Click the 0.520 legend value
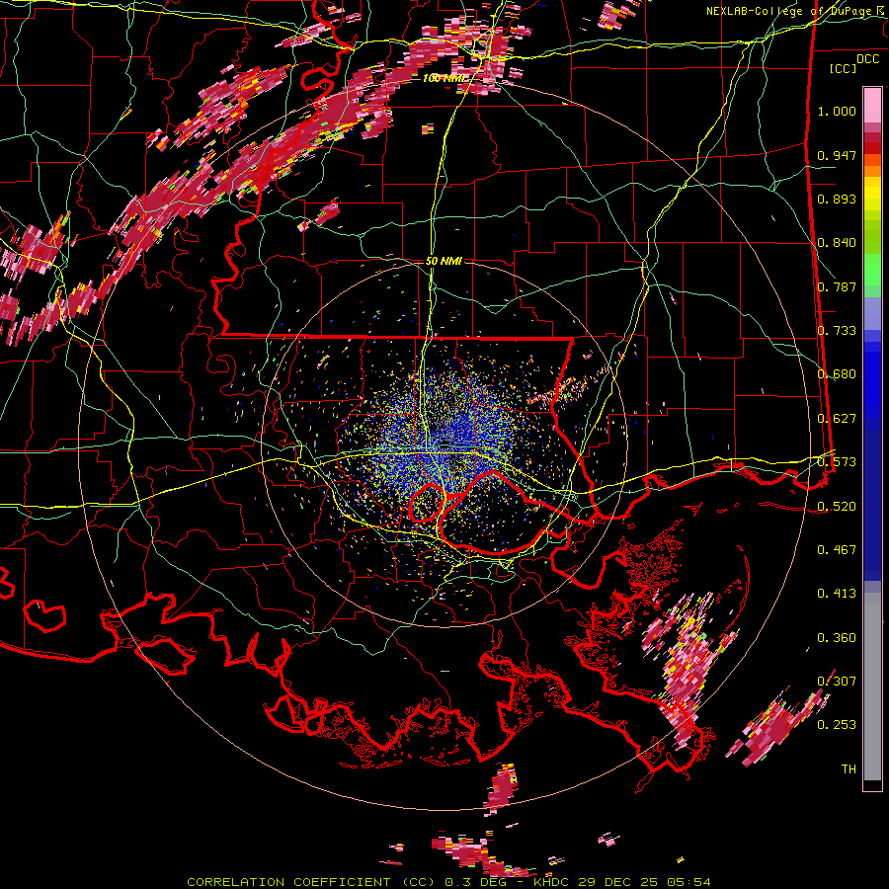Screen dimensions: 889x889 (837, 507)
